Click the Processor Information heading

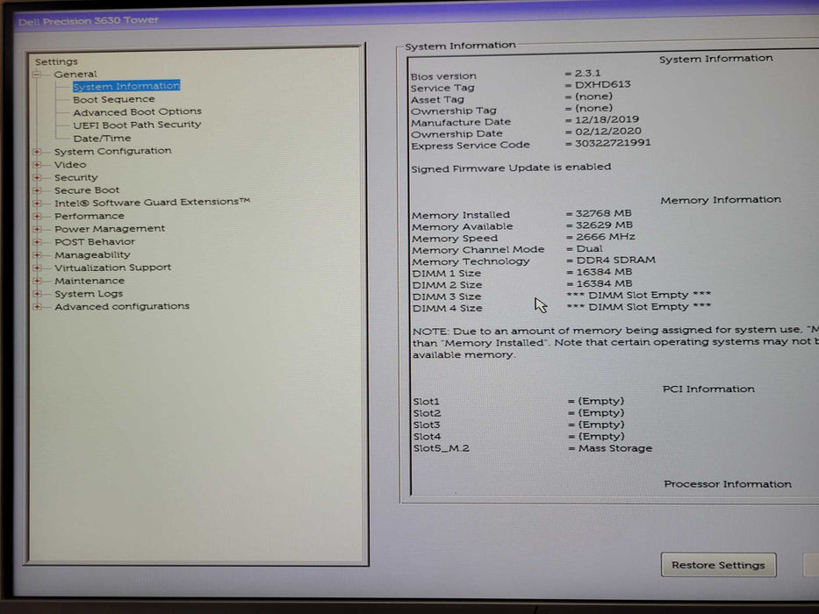click(728, 484)
